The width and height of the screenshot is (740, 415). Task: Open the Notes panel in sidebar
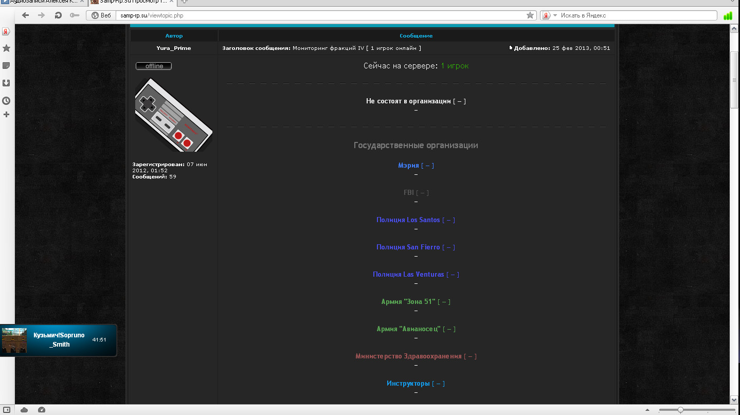[x=7, y=66]
